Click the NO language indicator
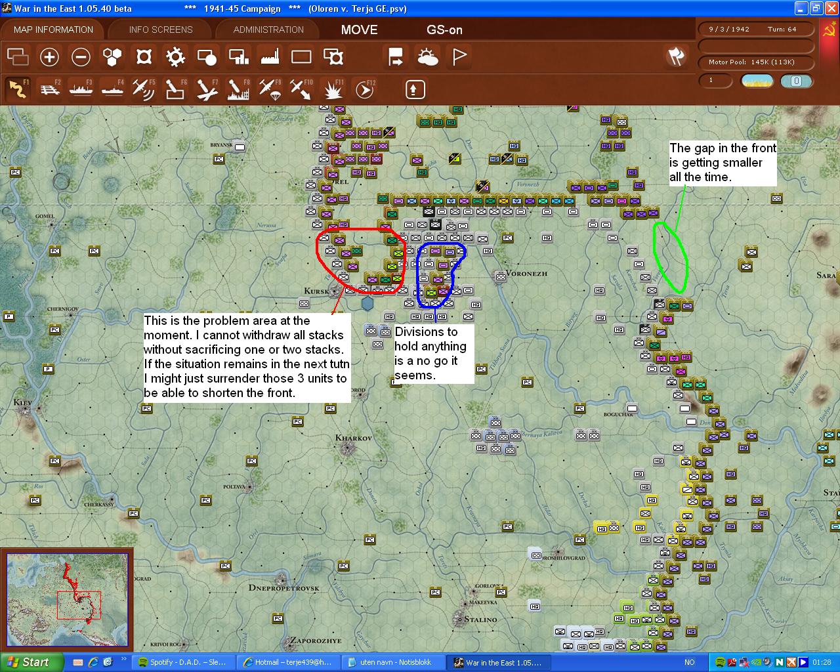The image size is (840, 672). point(690,662)
